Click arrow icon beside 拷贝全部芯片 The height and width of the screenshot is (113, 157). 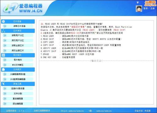pos(5,51)
